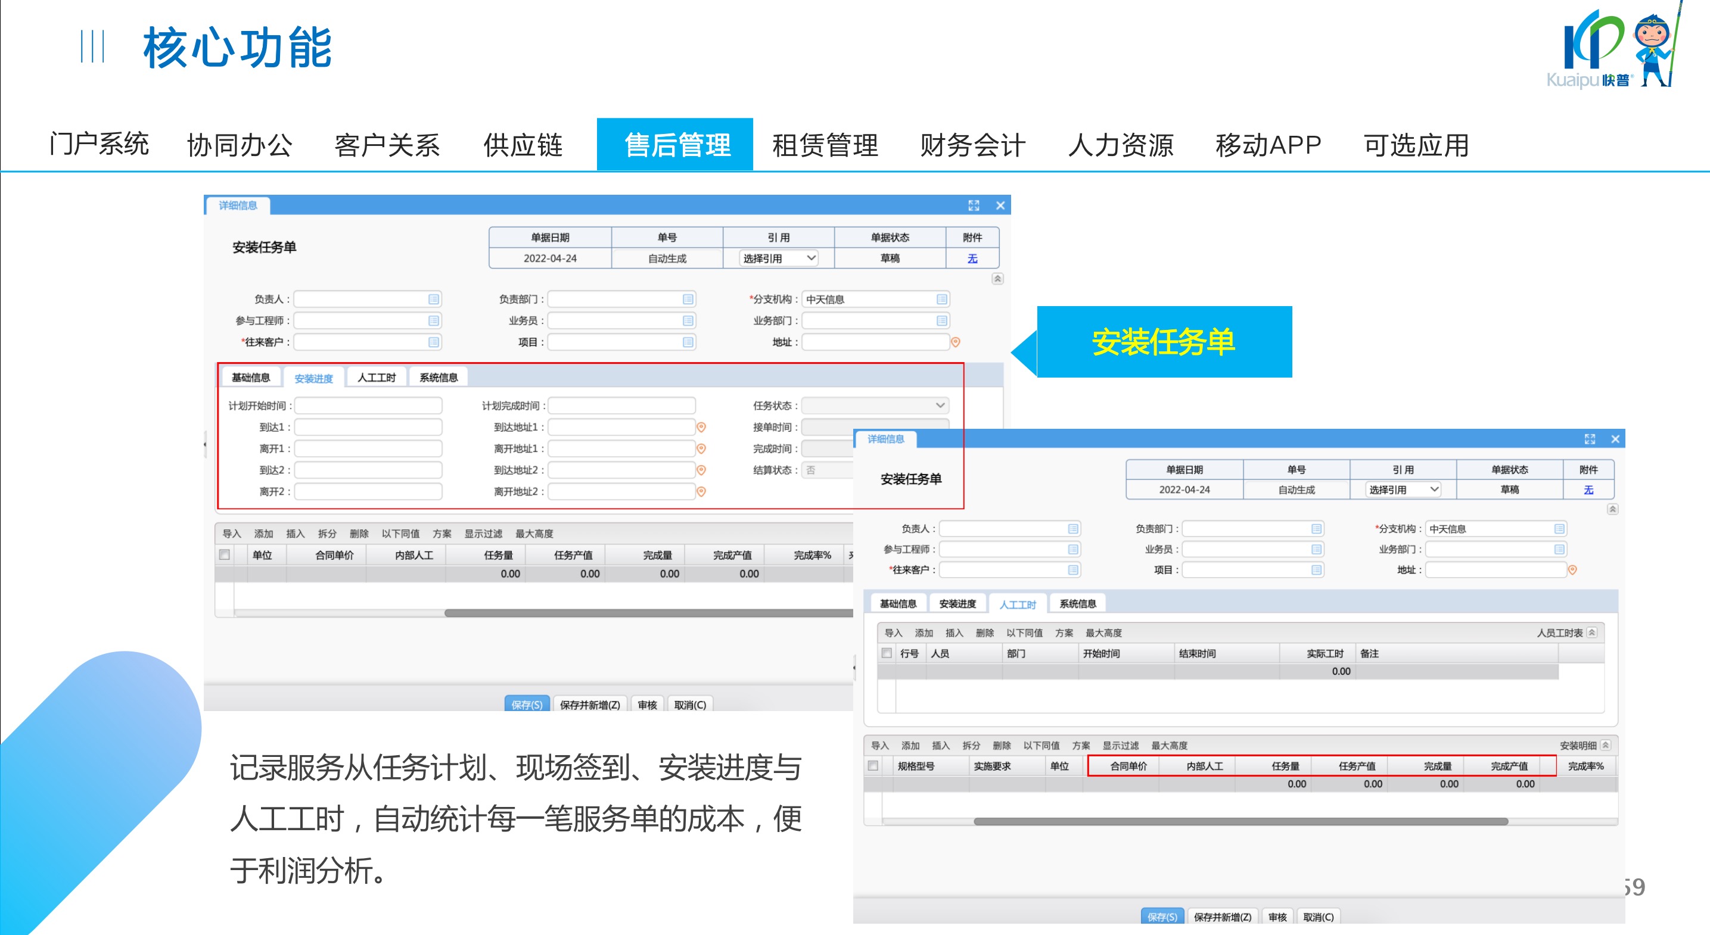Collapse the 人员工时表 section

coord(1592,632)
